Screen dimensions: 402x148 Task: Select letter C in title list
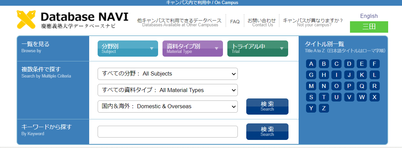(x=336, y=64)
